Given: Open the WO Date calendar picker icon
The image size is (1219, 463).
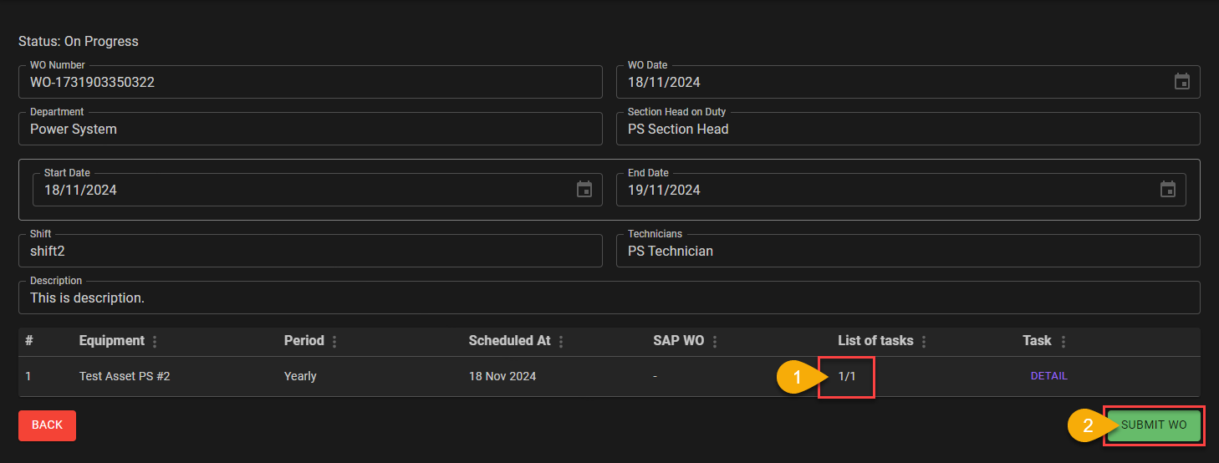Looking at the screenshot, I should pos(1181,82).
